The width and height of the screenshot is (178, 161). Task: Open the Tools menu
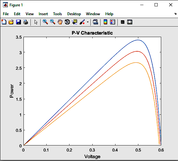tap(57, 14)
